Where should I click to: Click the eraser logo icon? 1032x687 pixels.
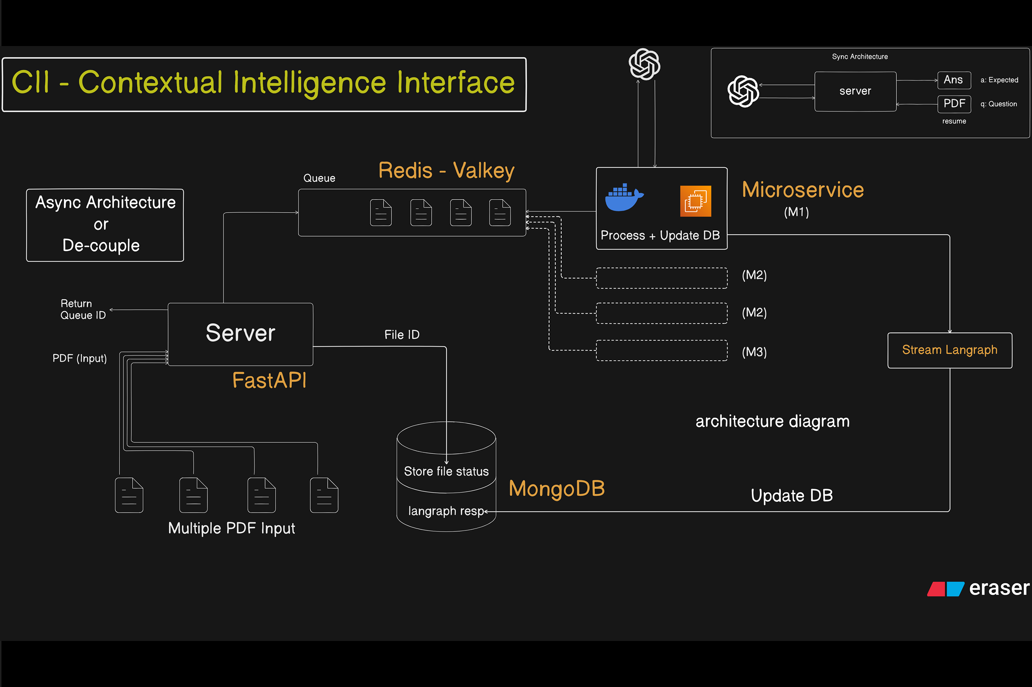pyautogui.click(x=946, y=589)
